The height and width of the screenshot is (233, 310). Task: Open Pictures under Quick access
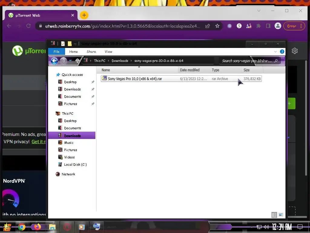coord(70,104)
